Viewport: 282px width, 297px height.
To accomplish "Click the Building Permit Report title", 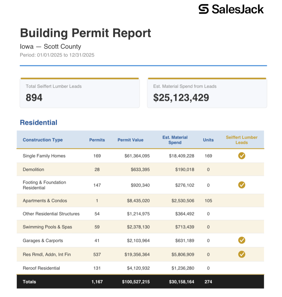I will [x=85, y=33].
